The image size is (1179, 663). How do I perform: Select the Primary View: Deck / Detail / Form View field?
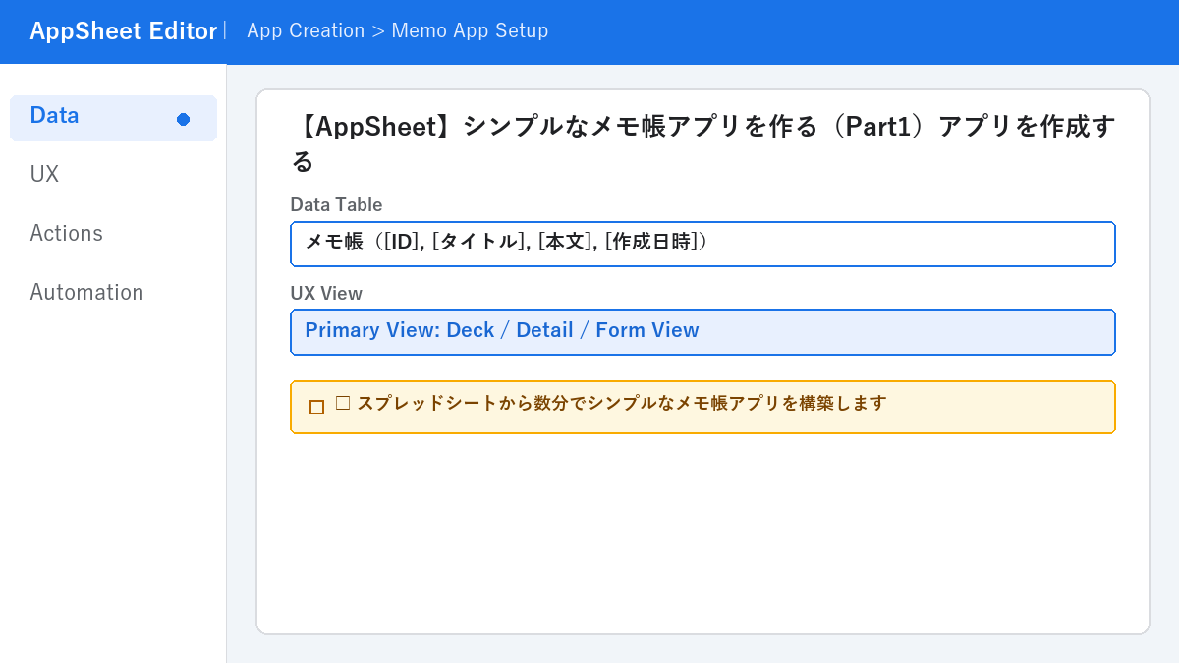click(702, 332)
